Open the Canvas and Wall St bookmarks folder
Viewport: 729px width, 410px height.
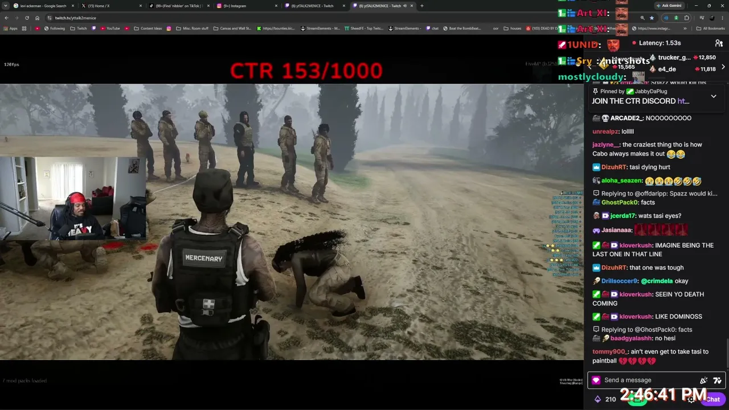pyautogui.click(x=232, y=28)
